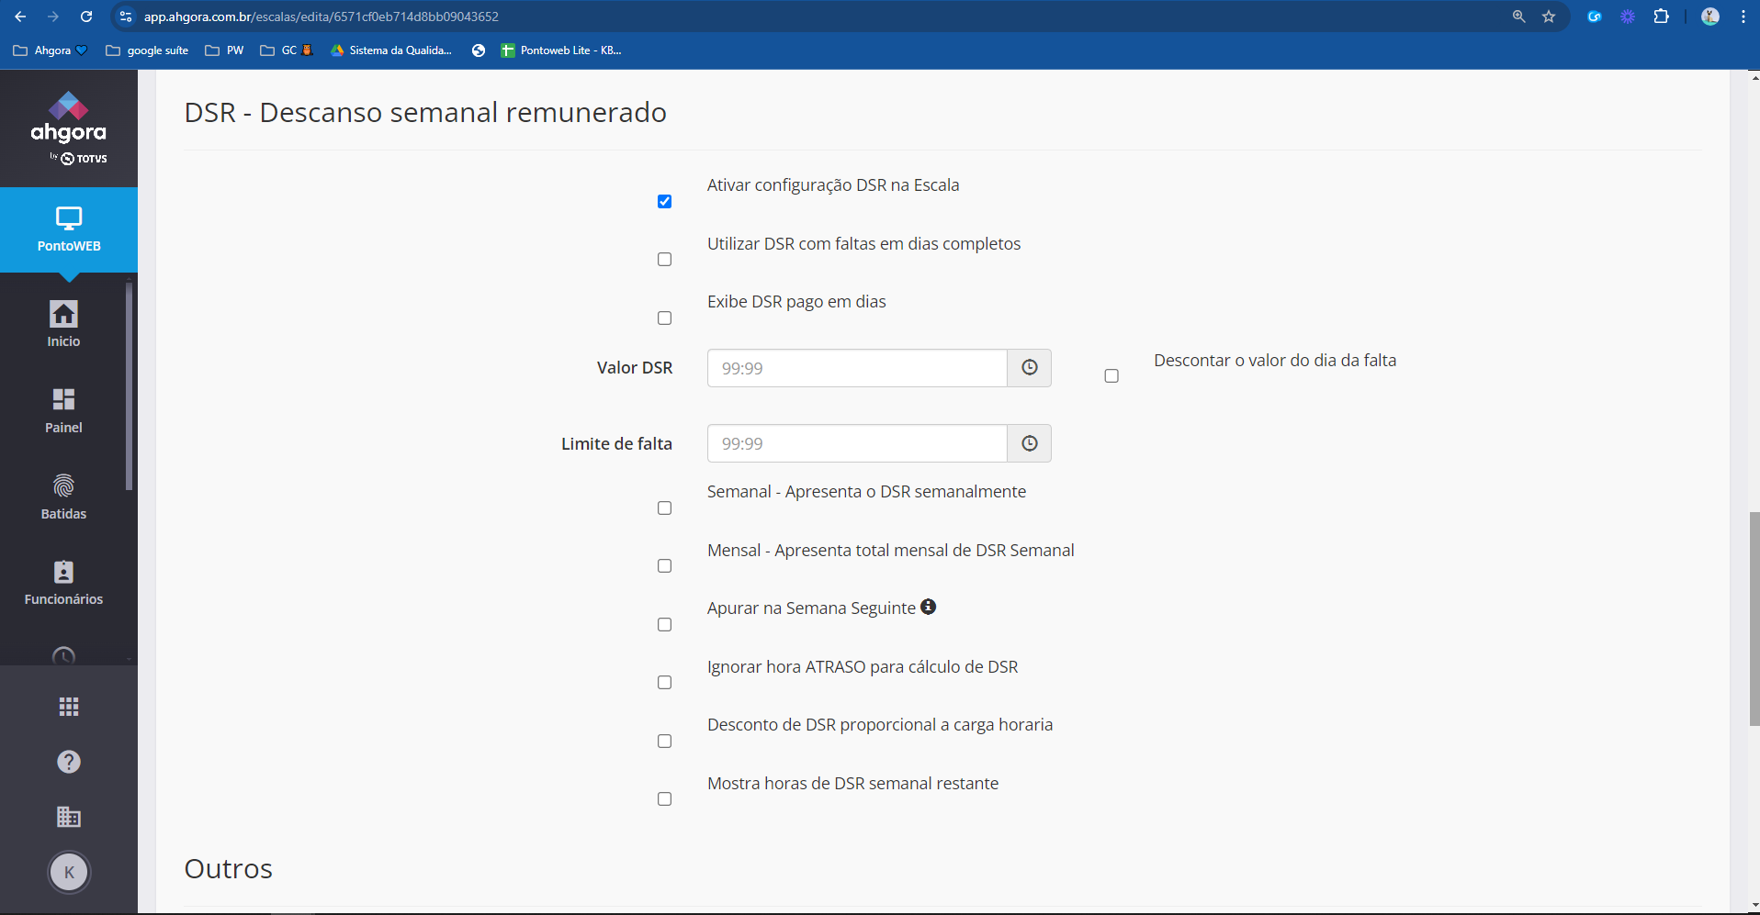This screenshot has height=915, width=1760.
Task: Open Funcionários badge icon
Action: click(63, 583)
